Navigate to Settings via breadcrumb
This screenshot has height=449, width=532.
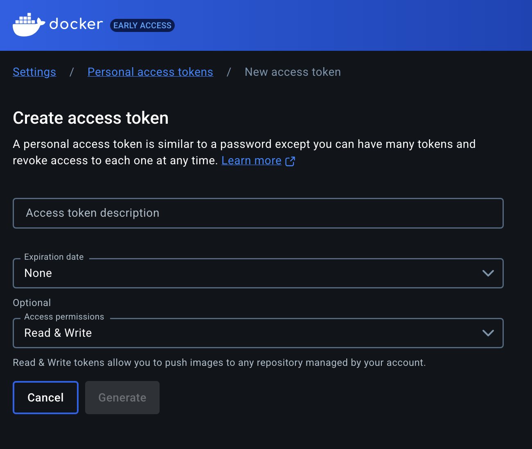(x=34, y=72)
